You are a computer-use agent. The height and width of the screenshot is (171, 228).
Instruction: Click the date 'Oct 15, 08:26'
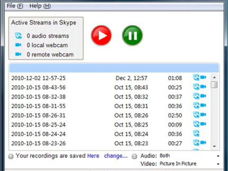click(131, 116)
